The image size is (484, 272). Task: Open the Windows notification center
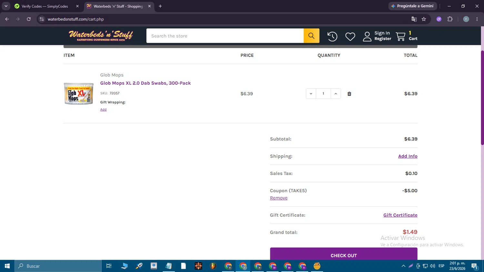475,266
